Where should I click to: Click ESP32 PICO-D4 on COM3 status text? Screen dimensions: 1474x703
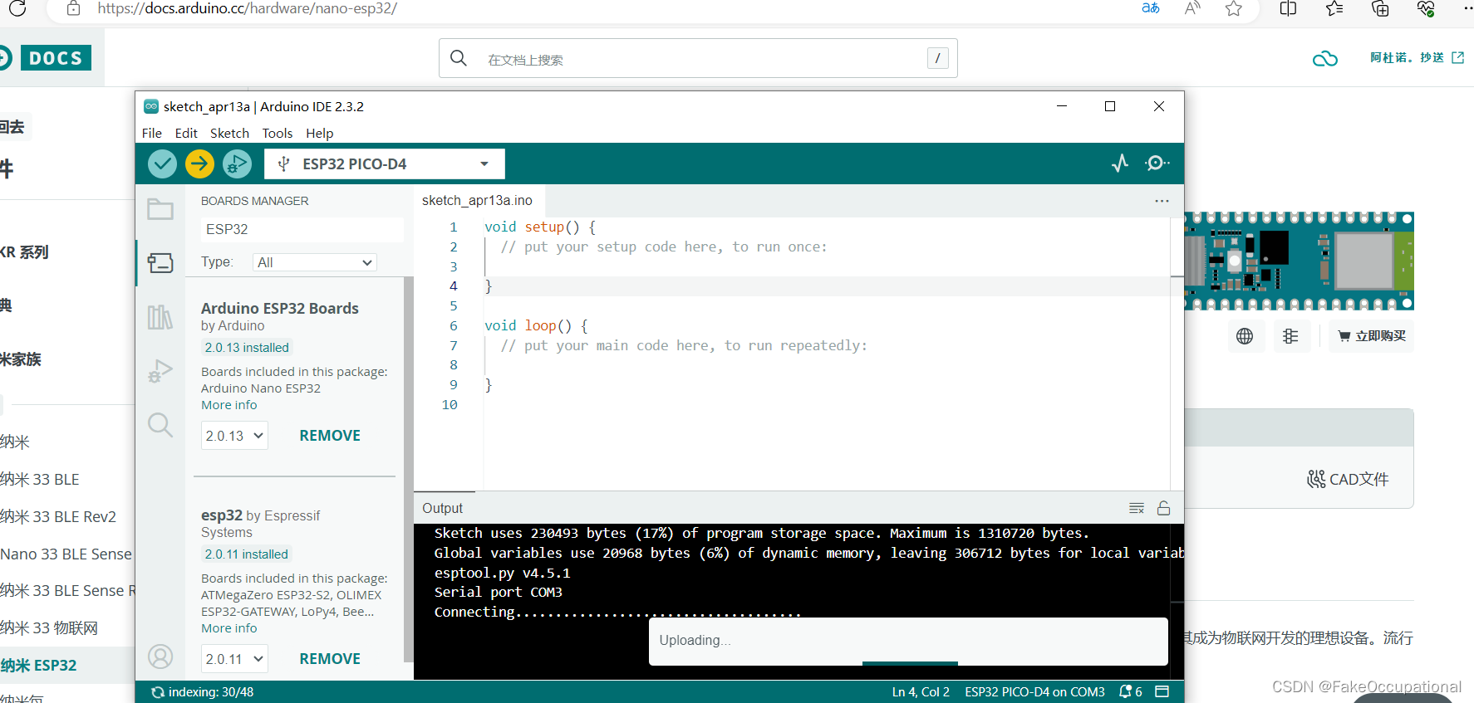point(1034,691)
